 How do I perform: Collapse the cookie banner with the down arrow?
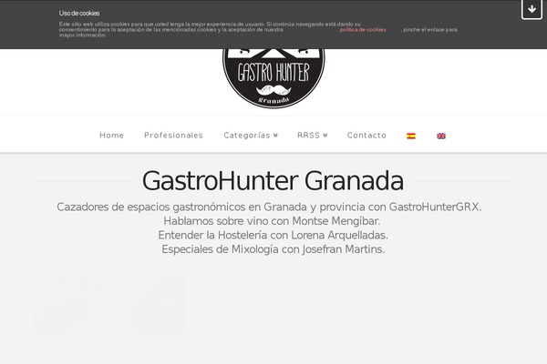point(532,9)
